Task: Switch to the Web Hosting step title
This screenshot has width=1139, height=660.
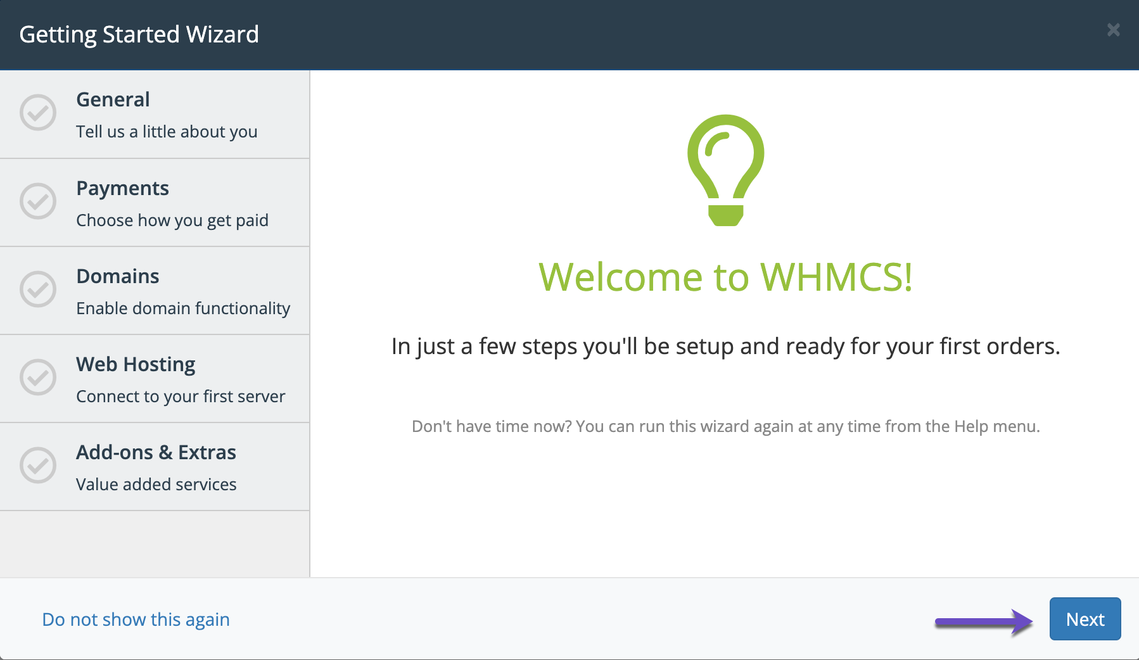Action: click(136, 364)
